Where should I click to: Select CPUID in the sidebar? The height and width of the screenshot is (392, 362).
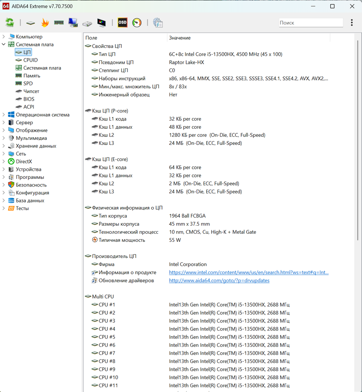[x=30, y=60]
